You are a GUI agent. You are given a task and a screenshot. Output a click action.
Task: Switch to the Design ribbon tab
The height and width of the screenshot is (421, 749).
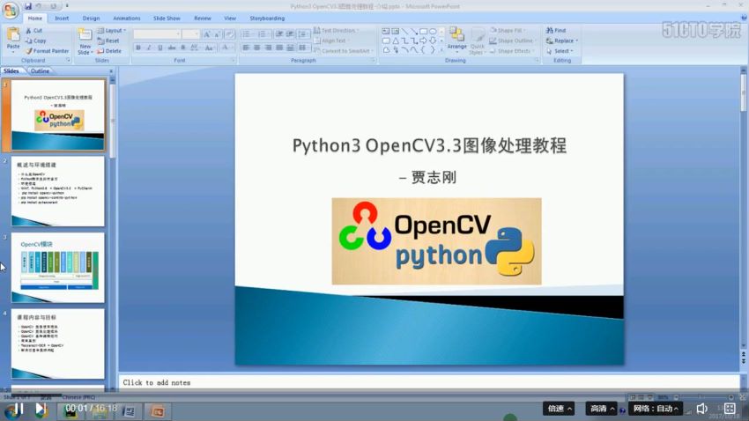(x=91, y=18)
